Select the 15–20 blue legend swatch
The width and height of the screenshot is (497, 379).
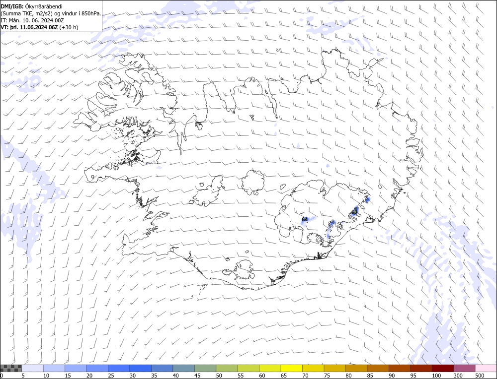tap(76, 368)
